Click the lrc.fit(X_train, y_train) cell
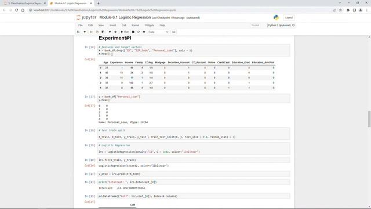This screenshot has width=371, height=209. point(194,160)
